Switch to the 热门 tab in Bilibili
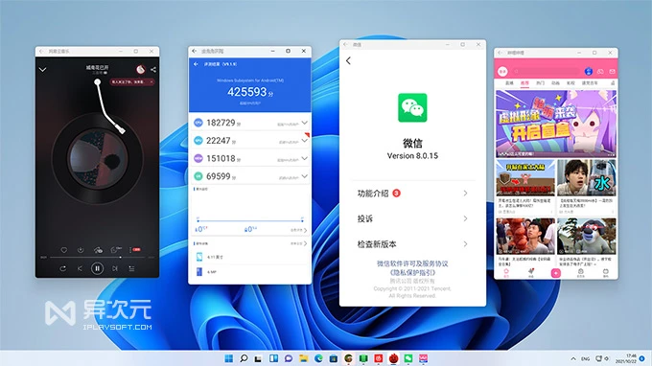Image resolution: width=652 pixels, height=366 pixels. click(540, 83)
